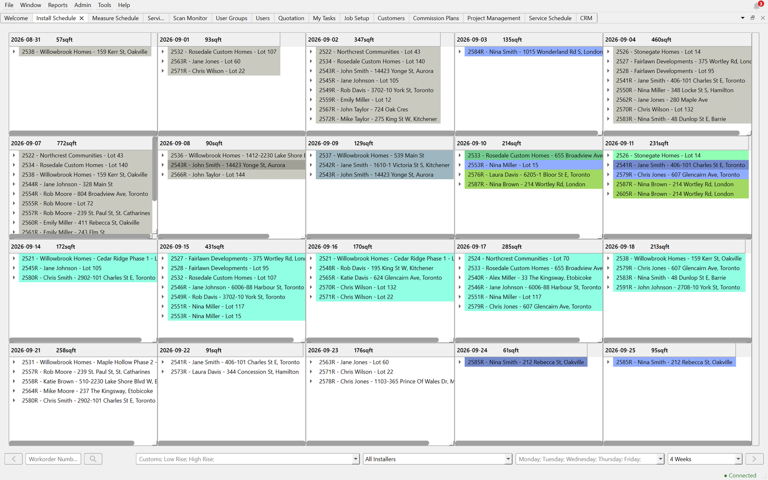This screenshot has width=768, height=480.
Task: Close the Install Schedule tab
Action: 82,18
